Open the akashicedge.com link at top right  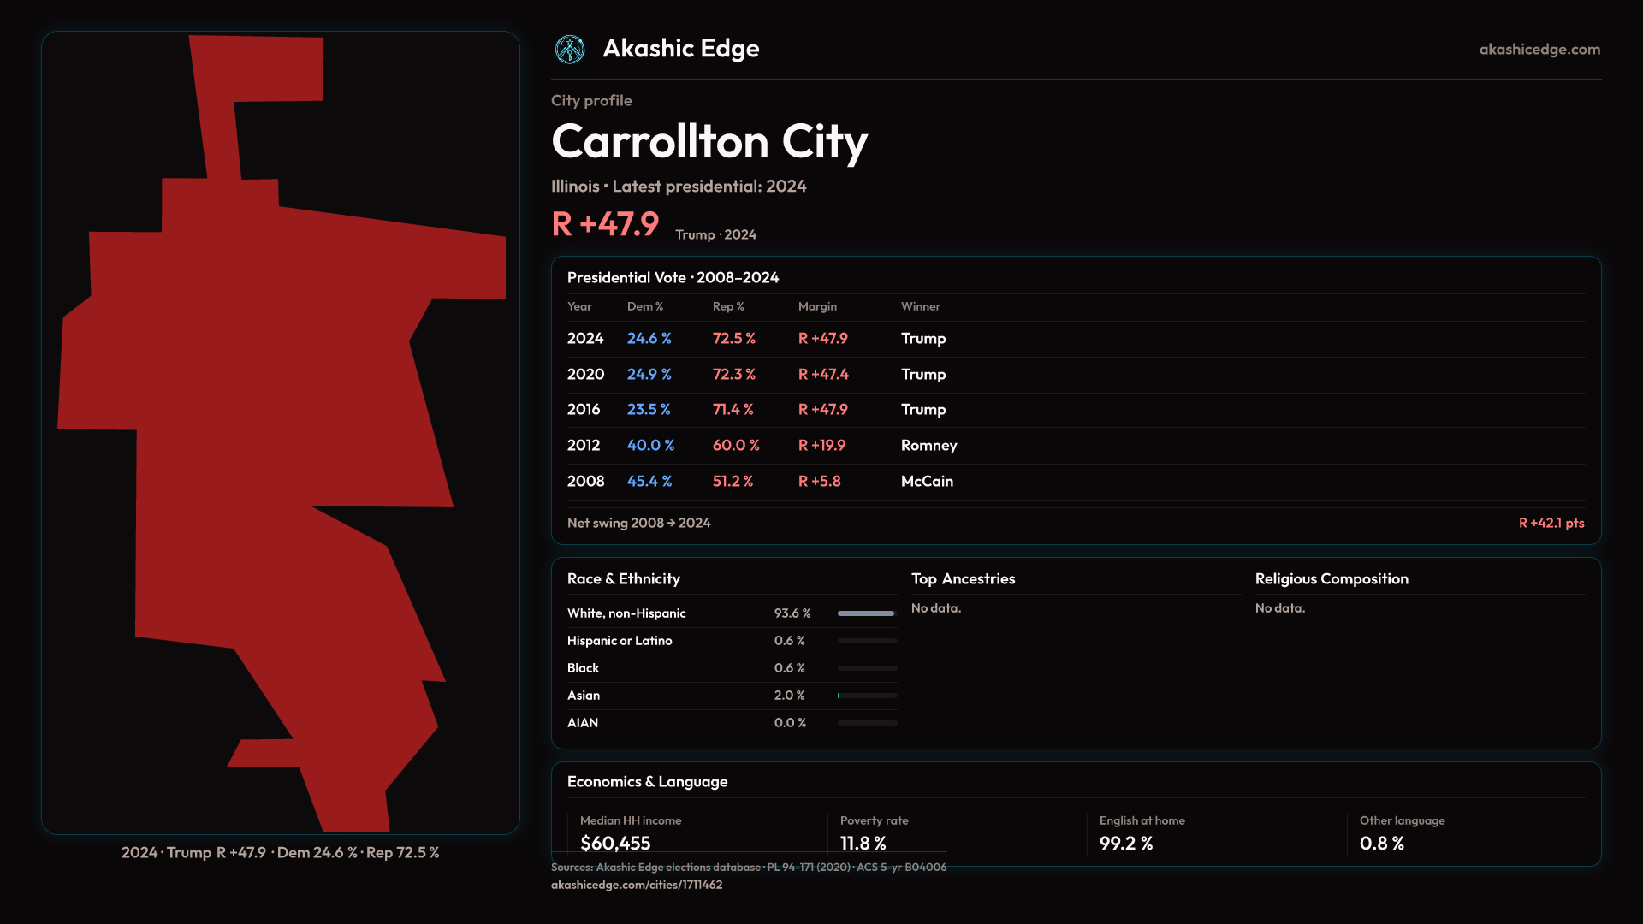click(x=1539, y=50)
